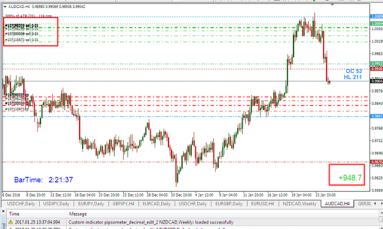The image size is (383, 229).
Task: Open the GBPJPY,H4 chart tab
Action: point(123,204)
